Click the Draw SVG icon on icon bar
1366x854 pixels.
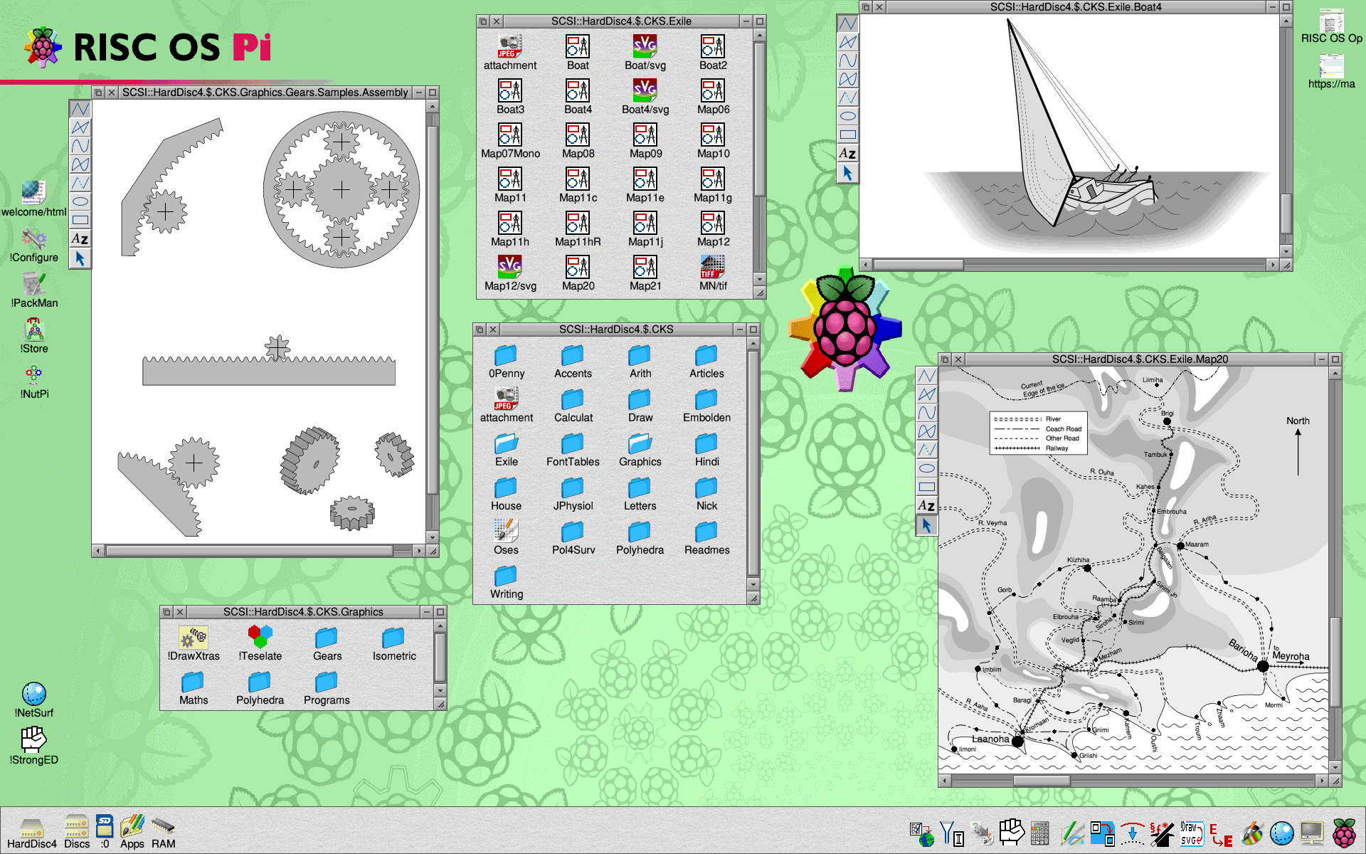tap(1192, 833)
